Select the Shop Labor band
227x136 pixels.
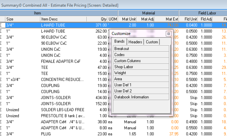pos(141,67)
